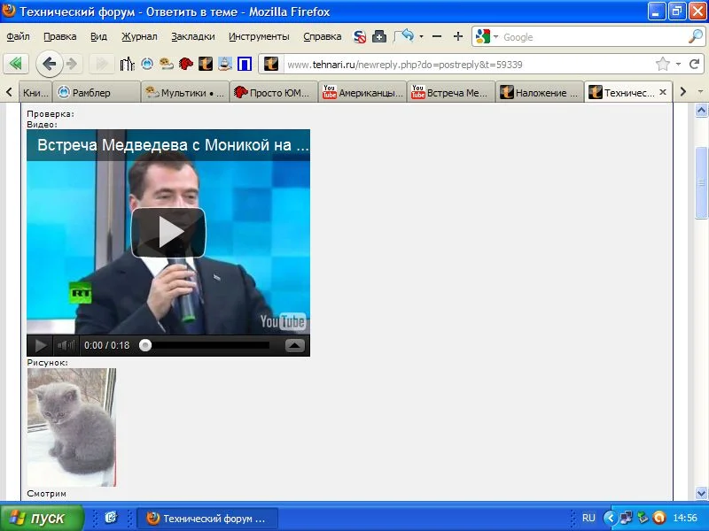Open the coffee cup bookmark toolbar icon
Screen dimensions: 709x531
coord(225,64)
